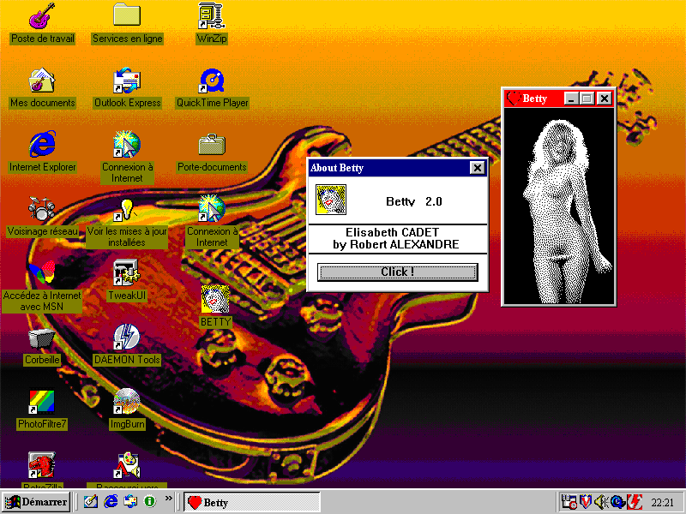686x514 pixels.
Task: Launch Internet Explorer from quick launch bar
Action: coord(111,501)
